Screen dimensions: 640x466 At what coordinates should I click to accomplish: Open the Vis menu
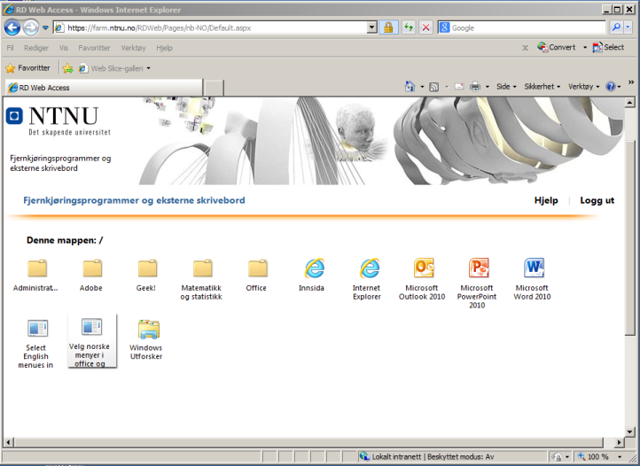click(x=64, y=48)
